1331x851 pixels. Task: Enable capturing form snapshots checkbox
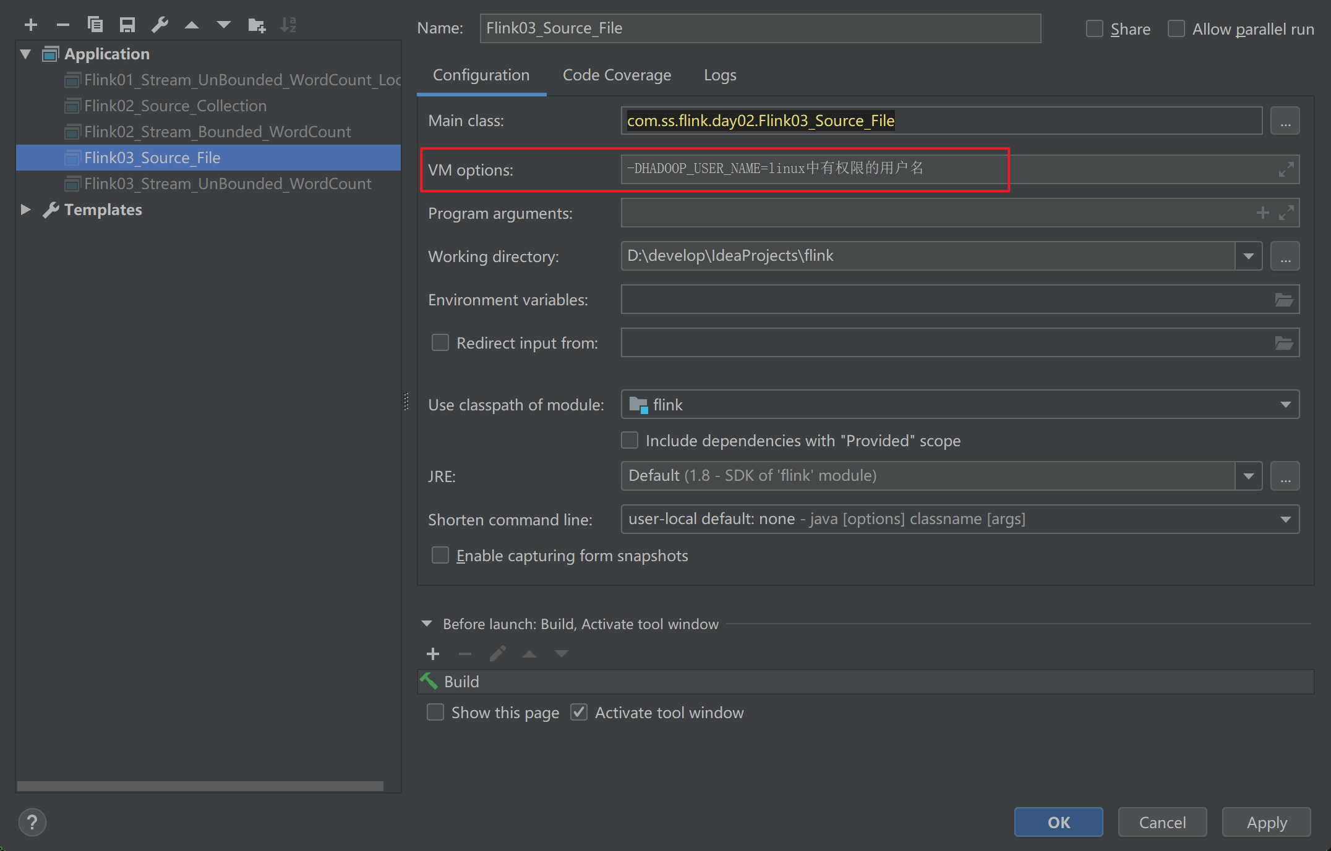coord(440,555)
